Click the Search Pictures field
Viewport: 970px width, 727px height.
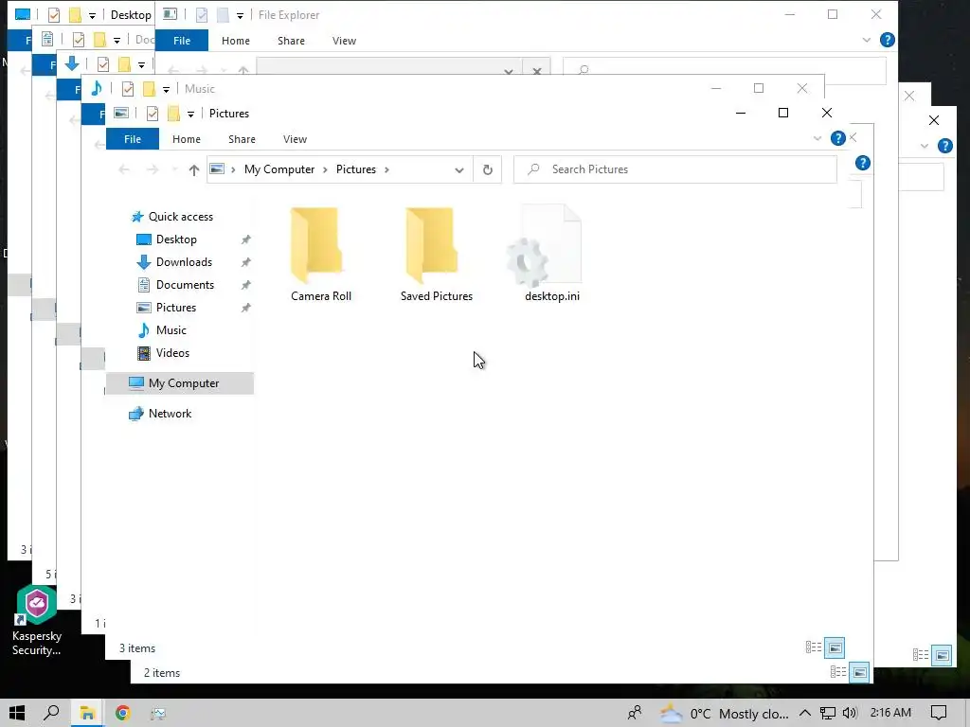point(674,169)
